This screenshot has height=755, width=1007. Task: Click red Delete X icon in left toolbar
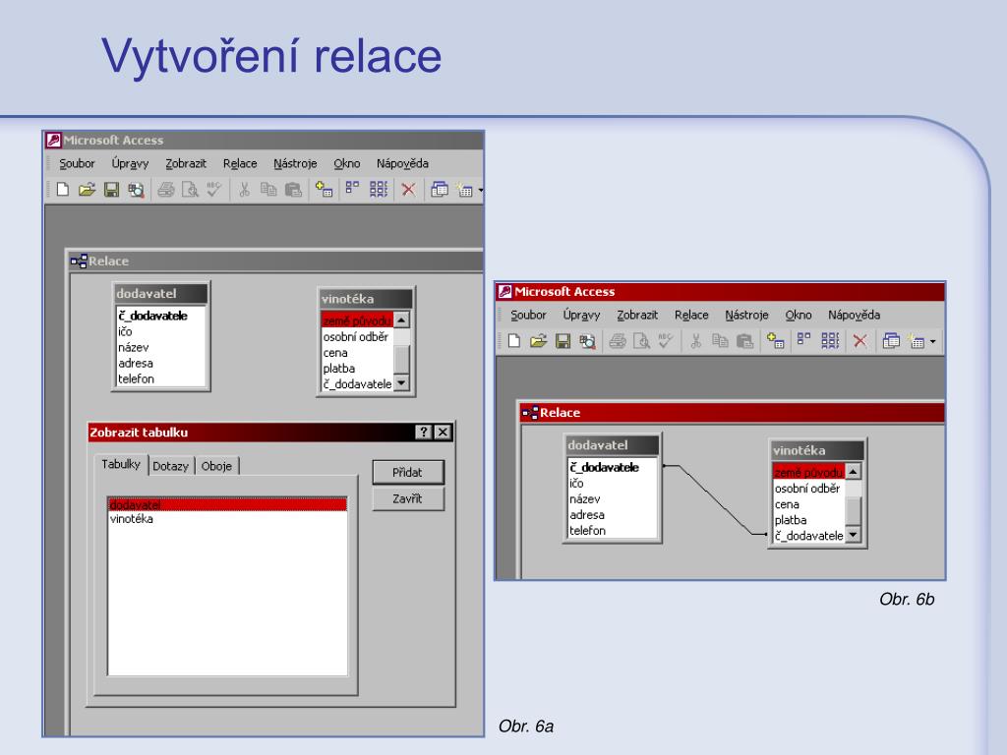coord(408,190)
